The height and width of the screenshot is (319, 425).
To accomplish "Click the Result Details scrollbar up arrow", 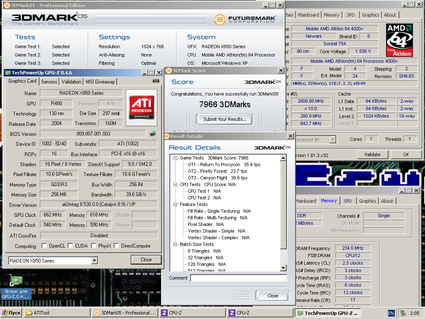I will pyautogui.click(x=283, y=158).
